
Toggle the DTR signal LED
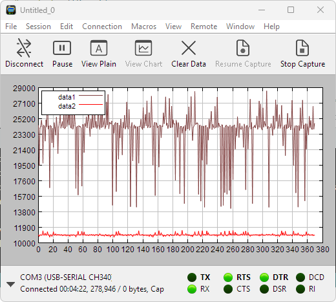264,277
